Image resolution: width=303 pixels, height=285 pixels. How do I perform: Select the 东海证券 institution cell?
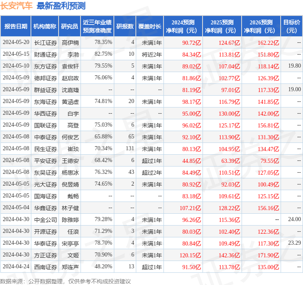46,102
